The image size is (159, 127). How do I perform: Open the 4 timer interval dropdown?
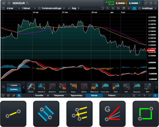pos(13,8)
